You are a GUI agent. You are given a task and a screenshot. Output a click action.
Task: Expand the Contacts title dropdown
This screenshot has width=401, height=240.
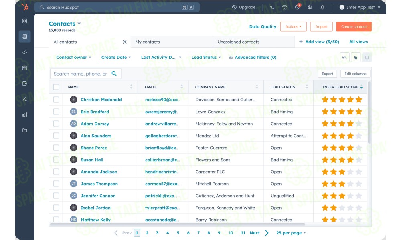79,24
